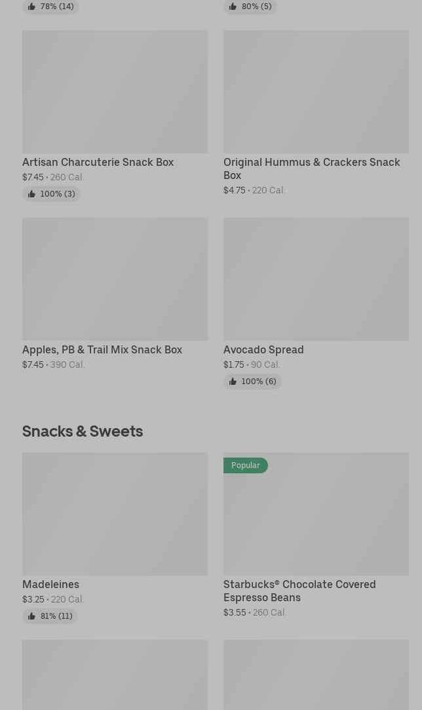The width and height of the screenshot is (422, 710).
Task: Open Chocolate Covered Espresso Beans image
Action: point(316,518)
